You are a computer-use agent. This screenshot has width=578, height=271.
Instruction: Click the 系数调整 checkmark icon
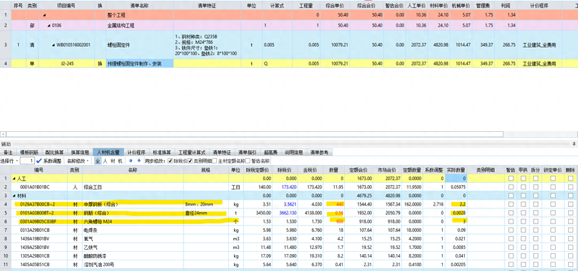pyautogui.click(x=39, y=161)
